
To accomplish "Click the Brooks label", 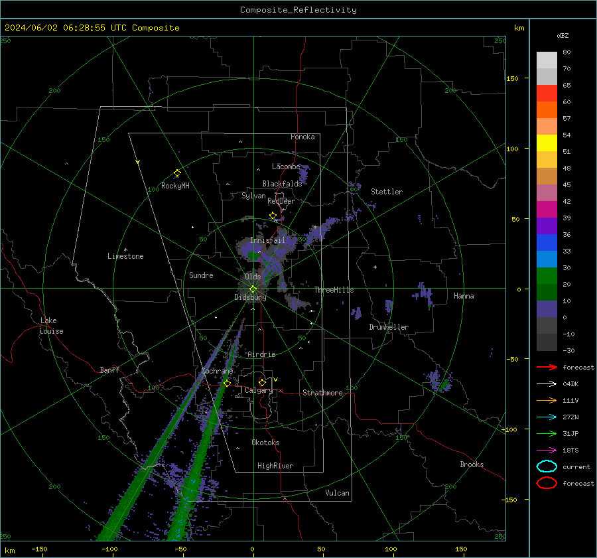I will 472,464.
